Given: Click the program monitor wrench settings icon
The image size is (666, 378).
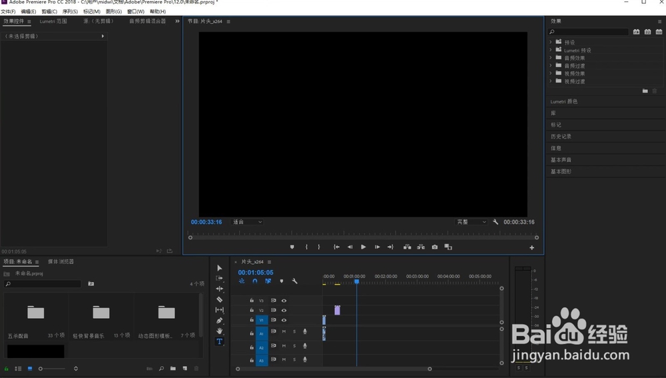Looking at the screenshot, I should point(496,222).
